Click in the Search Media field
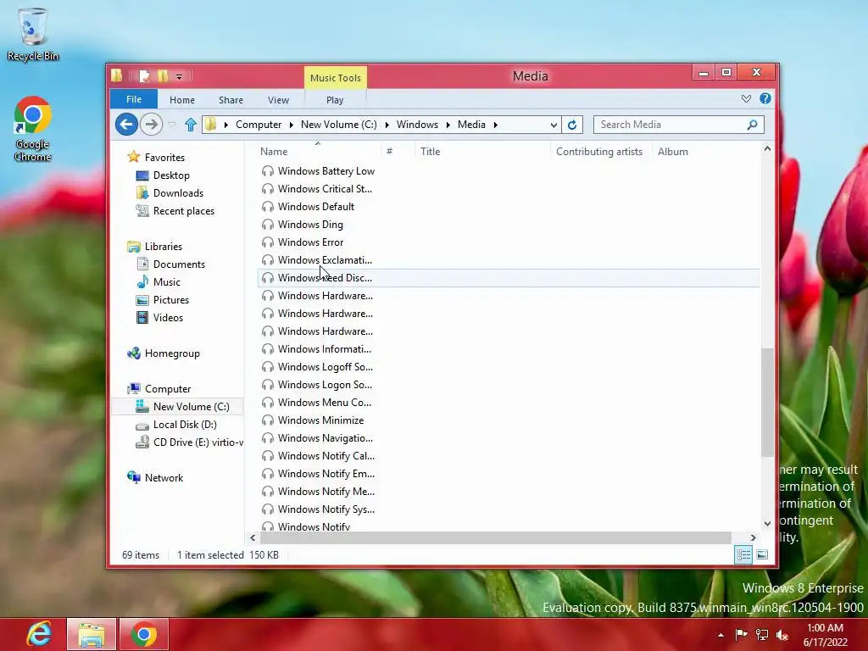Image resolution: width=868 pixels, height=651 pixels. 671,125
